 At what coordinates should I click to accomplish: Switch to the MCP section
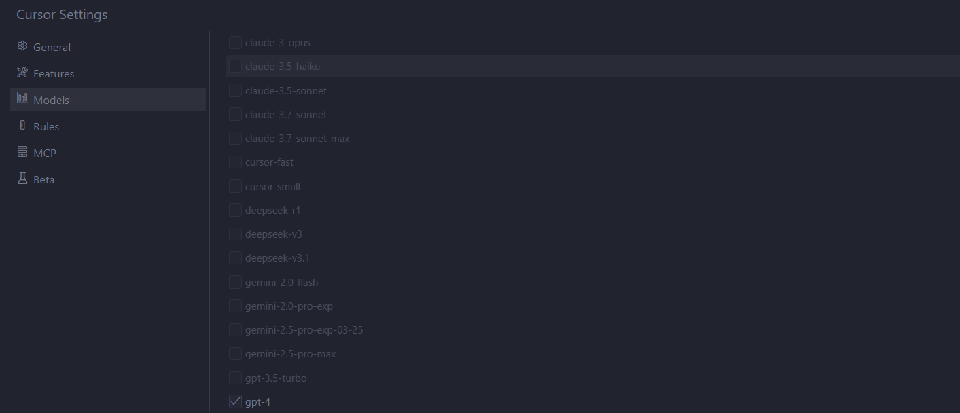pyautogui.click(x=107, y=153)
